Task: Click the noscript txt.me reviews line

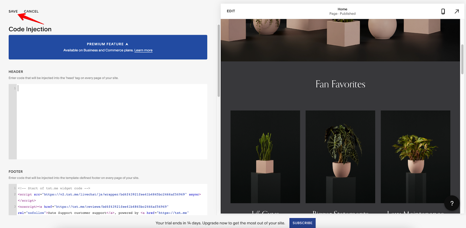Action: click(93, 206)
